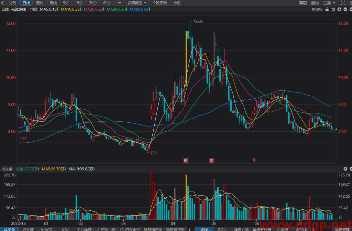Click the volume MA10:35.62万 readout
The image size is (352, 231).
tap(82, 169)
